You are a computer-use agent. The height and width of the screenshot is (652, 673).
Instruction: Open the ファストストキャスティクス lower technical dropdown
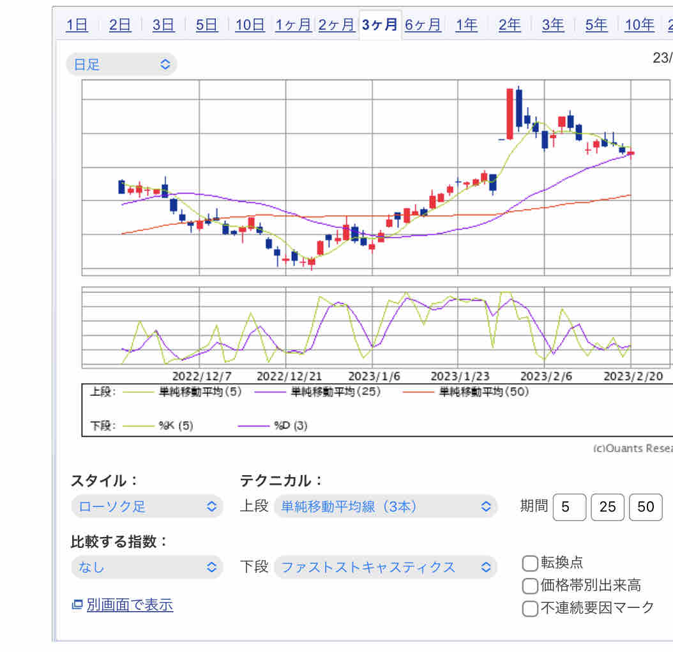386,567
